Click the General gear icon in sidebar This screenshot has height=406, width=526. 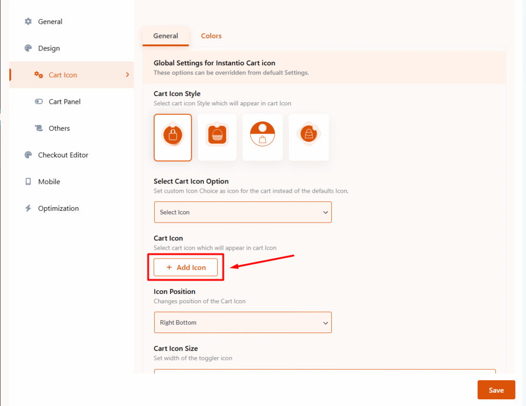click(28, 22)
